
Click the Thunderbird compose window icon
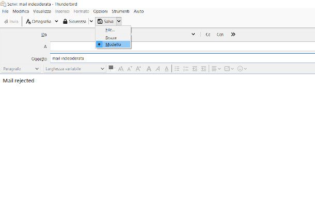coord(3,4)
